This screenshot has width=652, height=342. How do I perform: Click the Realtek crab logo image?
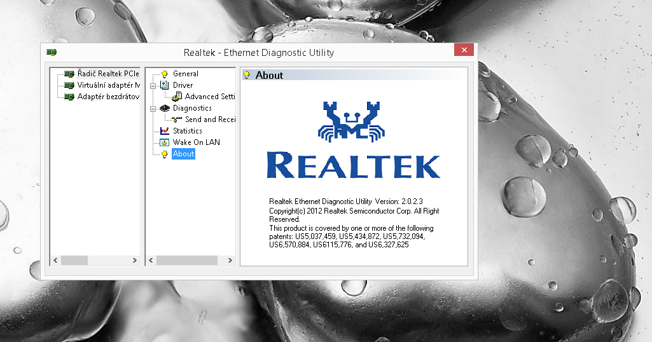(351, 122)
